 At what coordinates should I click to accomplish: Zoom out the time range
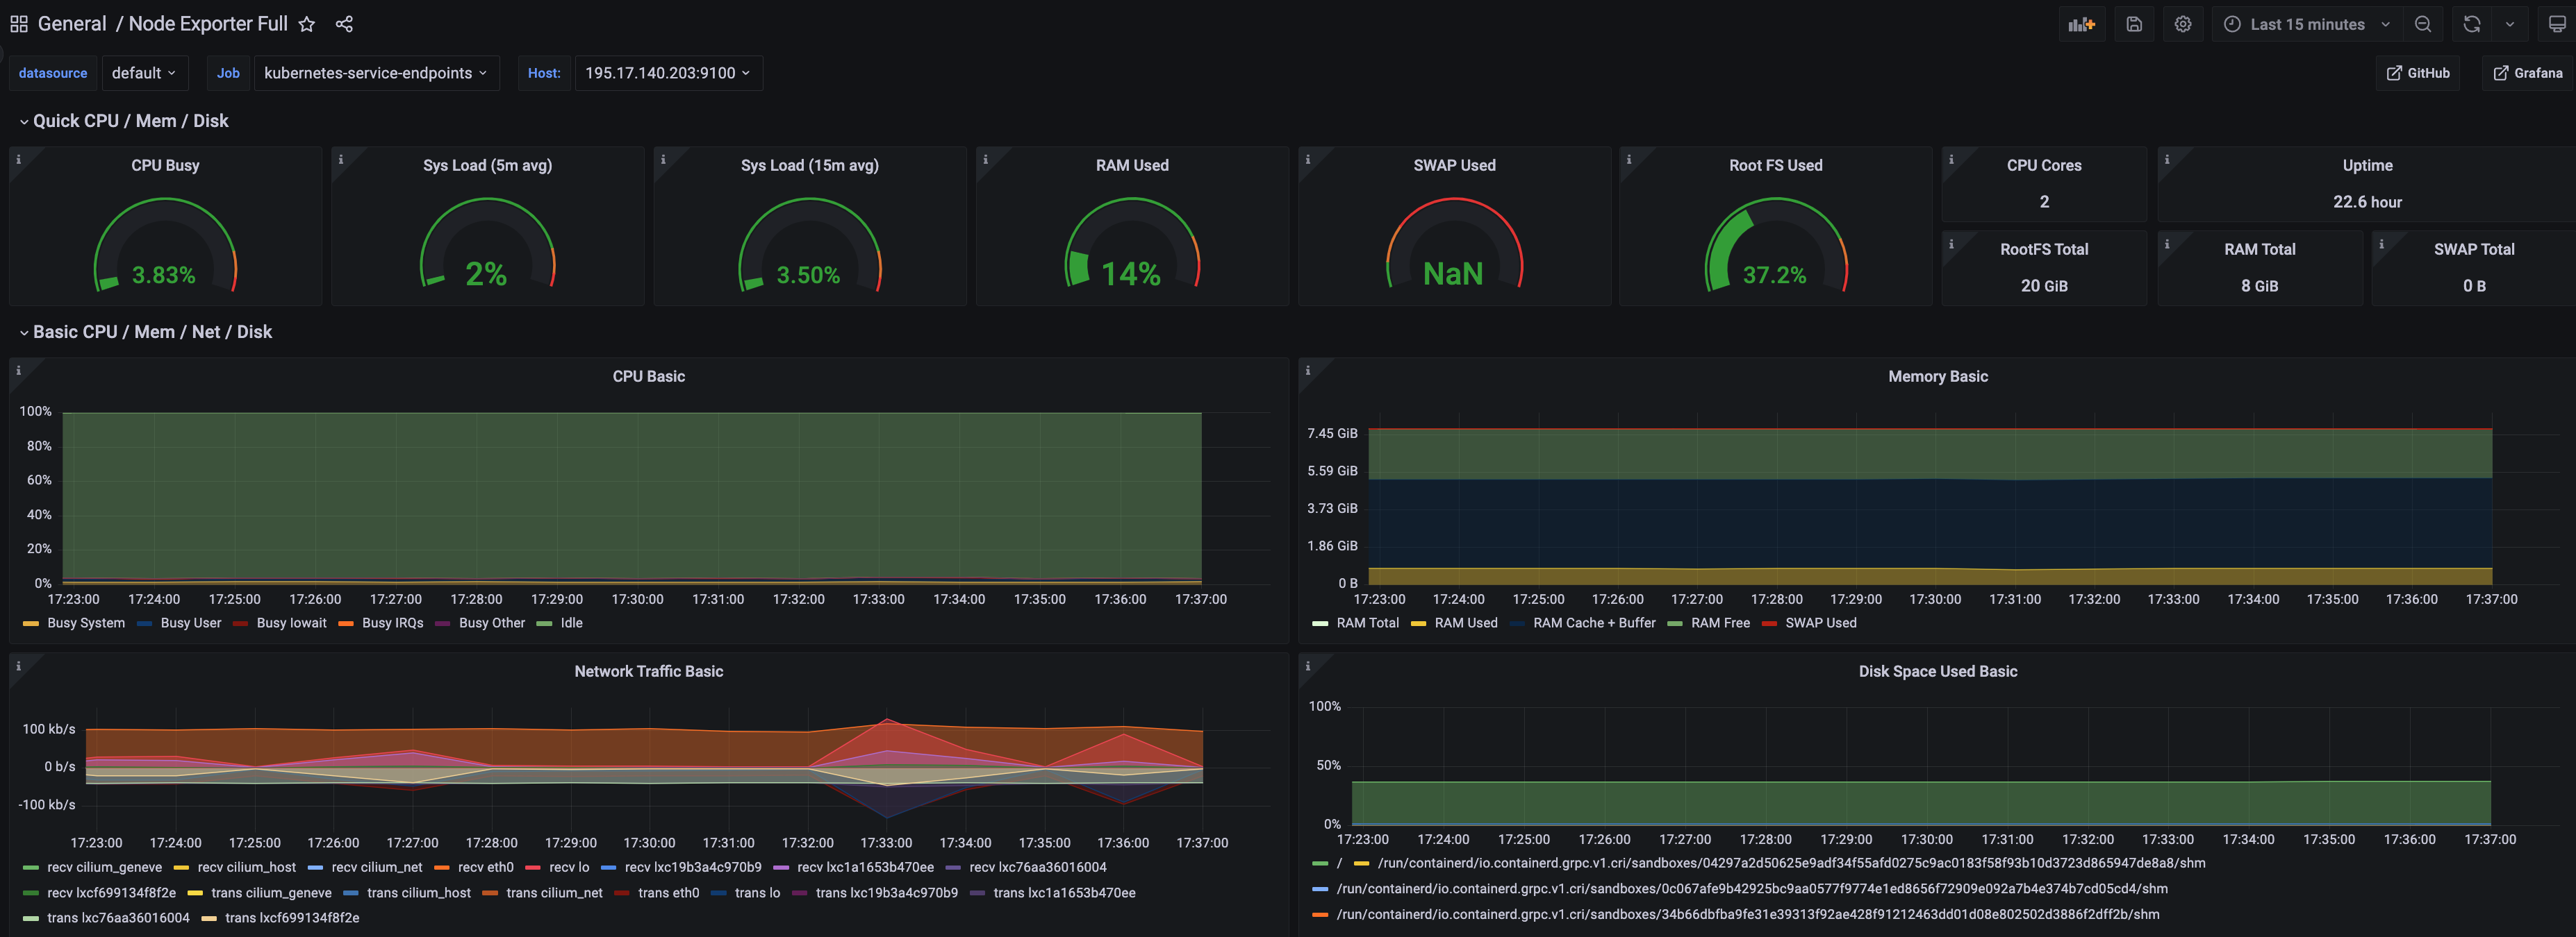[2423, 23]
